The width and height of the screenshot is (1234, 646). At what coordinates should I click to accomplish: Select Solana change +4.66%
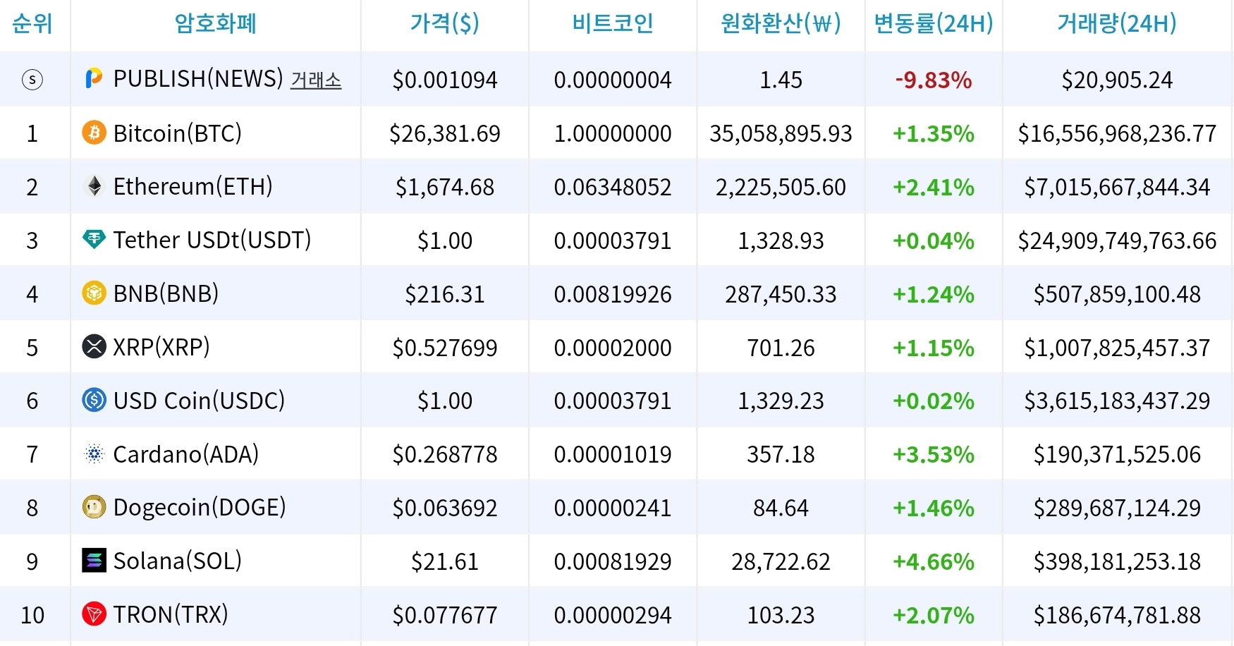tap(934, 561)
